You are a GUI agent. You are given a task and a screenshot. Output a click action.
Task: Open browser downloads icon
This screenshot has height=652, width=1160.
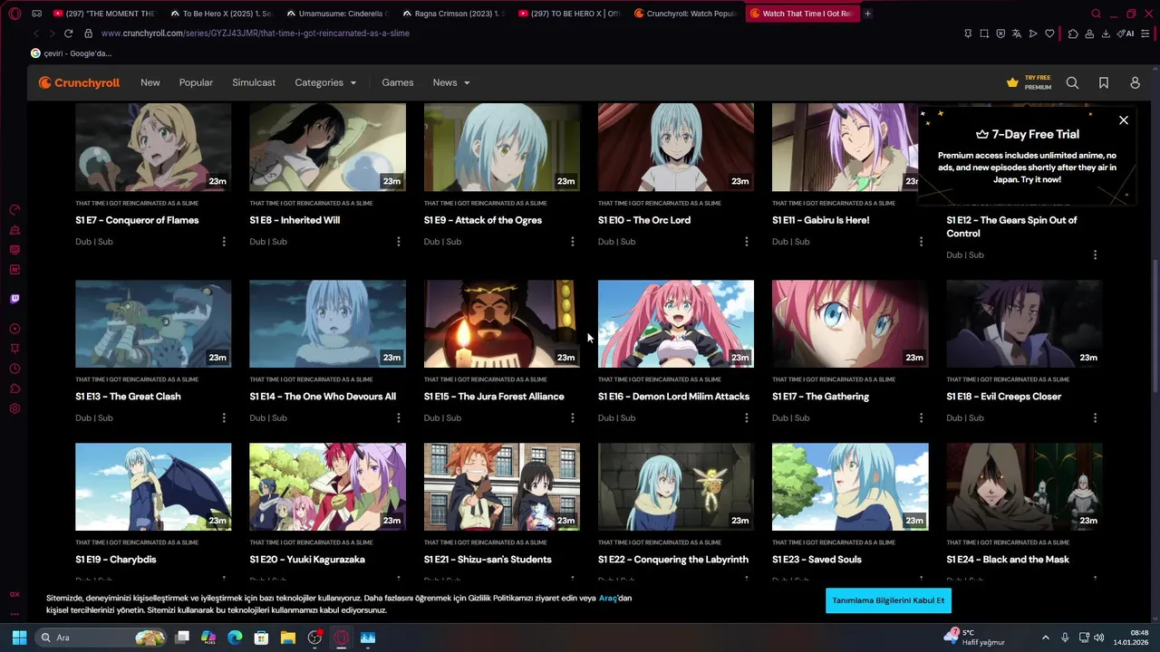(1106, 34)
